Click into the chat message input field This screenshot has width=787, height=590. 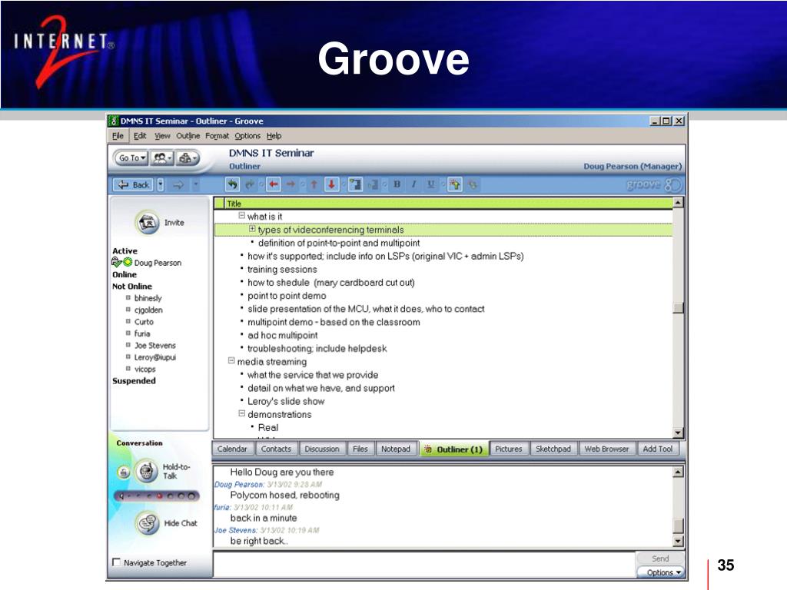point(424,564)
